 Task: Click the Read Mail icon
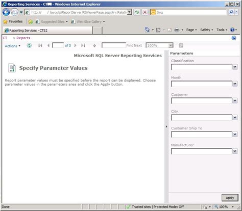[170, 30]
